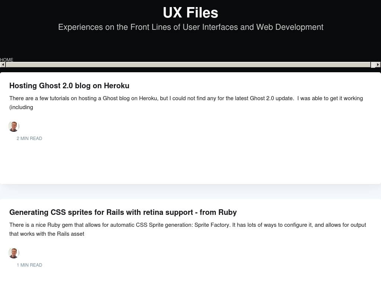The image size is (381, 286).
Task: Click the horizontal scrollbar right arrow
Action: pyautogui.click(x=378, y=65)
